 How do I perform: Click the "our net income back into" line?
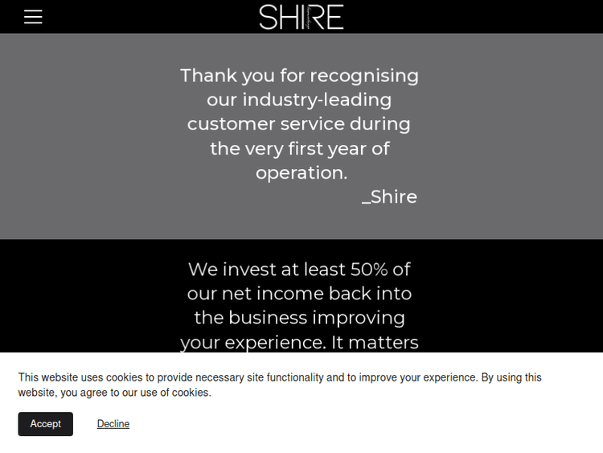299,293
